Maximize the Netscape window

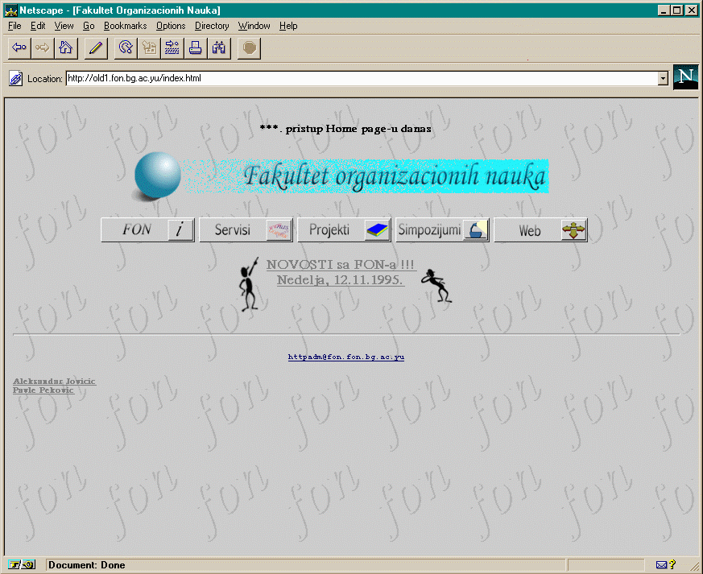click(x=677, y=10)
